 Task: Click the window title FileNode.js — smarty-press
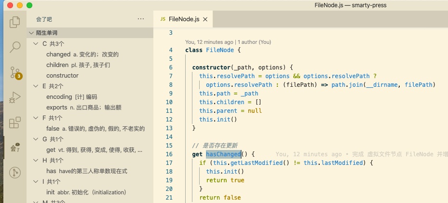pyautogui.click(x=350, y=5)
